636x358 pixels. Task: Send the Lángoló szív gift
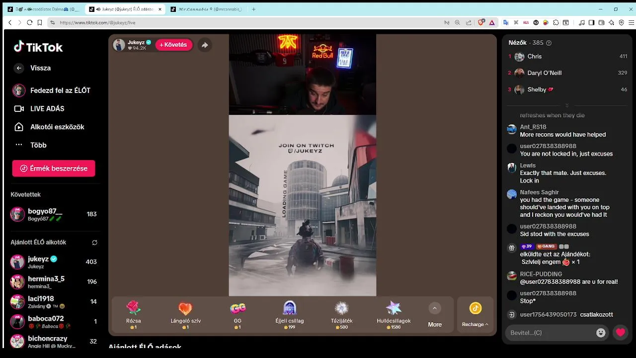tap(185, 315)
